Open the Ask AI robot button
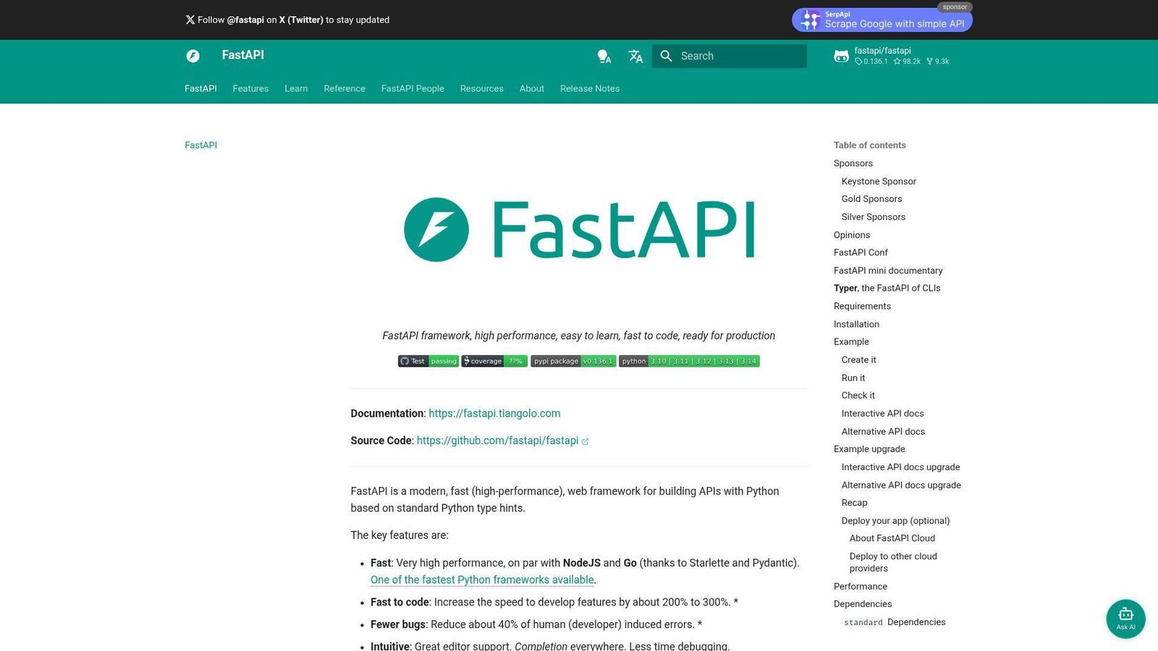Viewport: 1158px width, 651px height. pyautogui.click(x=1125, y=618)
